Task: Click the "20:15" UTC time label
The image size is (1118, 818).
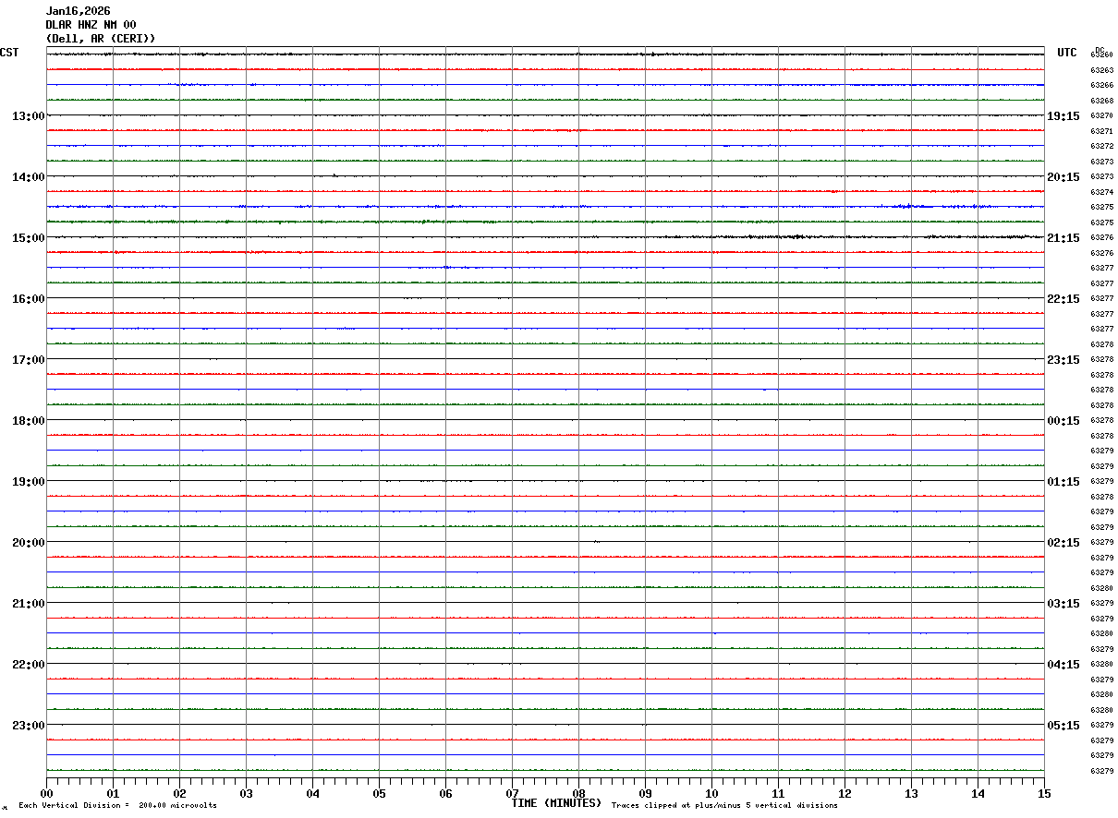Action: pyautogui.click(x=1063, y=176)
